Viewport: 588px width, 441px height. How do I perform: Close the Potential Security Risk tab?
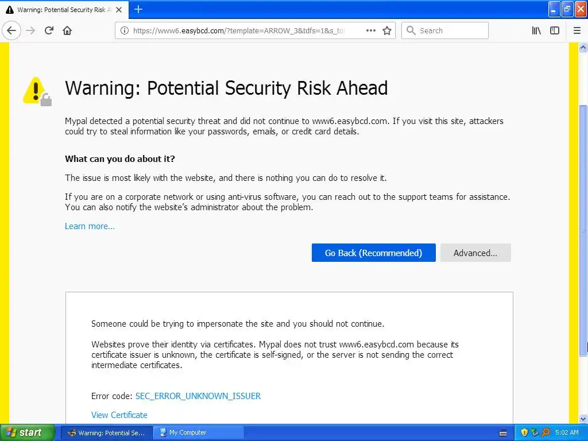pyautogui.click(x=119, y=10)
